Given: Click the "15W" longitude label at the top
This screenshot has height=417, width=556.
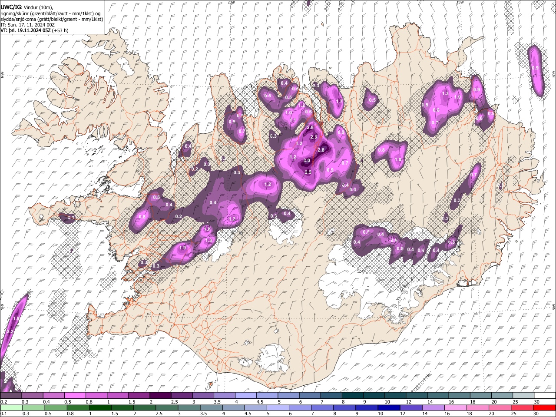Looking at the screenshot, I should 460,2.
